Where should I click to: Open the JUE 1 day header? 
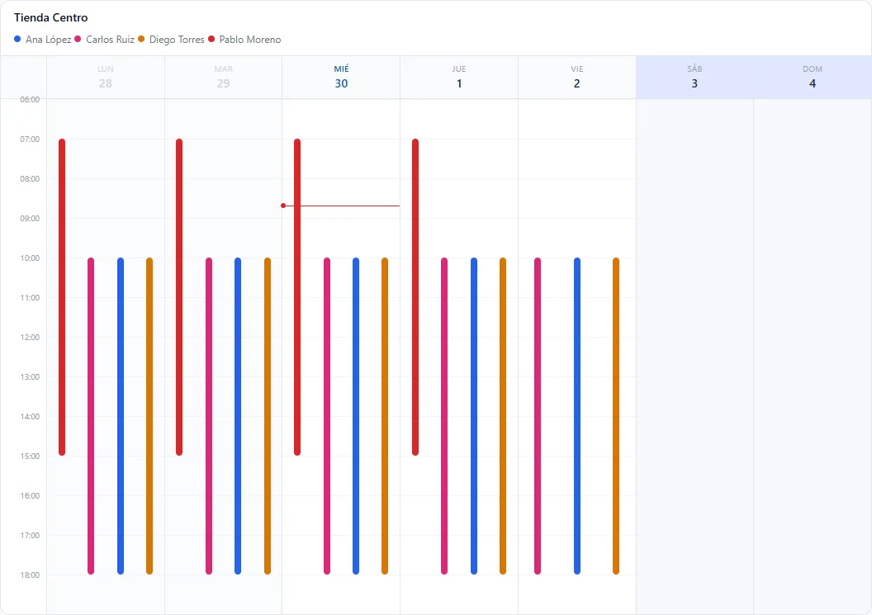tap(459, 78)
